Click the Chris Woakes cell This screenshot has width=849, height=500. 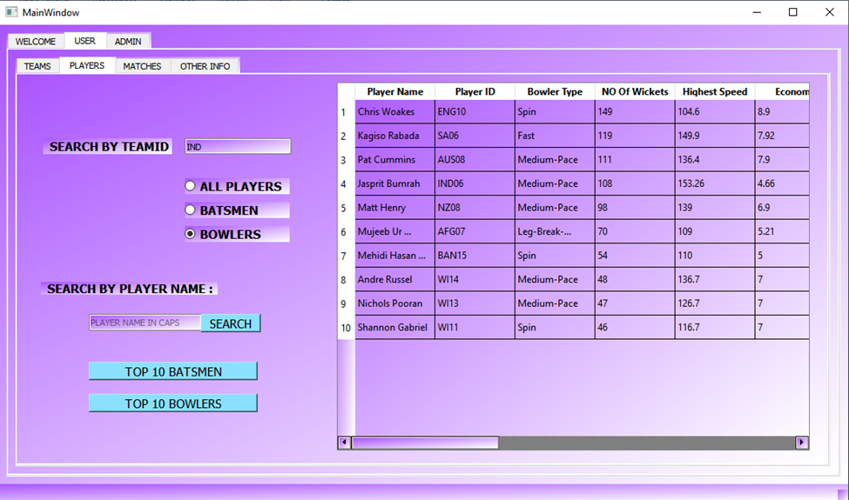[394, 112]
